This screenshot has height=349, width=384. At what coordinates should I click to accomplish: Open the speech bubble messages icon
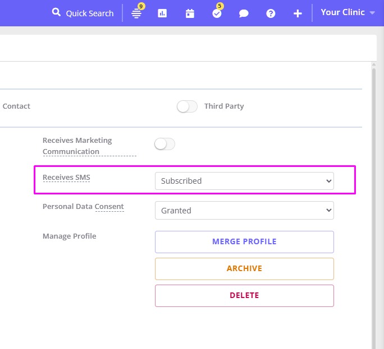[x=244, y=13]
